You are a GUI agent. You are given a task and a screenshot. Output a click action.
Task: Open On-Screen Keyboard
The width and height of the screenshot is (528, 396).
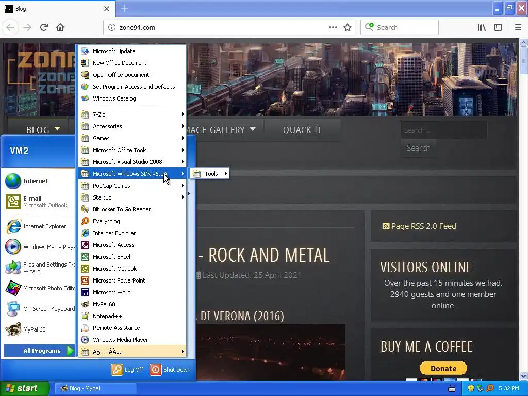39,309
